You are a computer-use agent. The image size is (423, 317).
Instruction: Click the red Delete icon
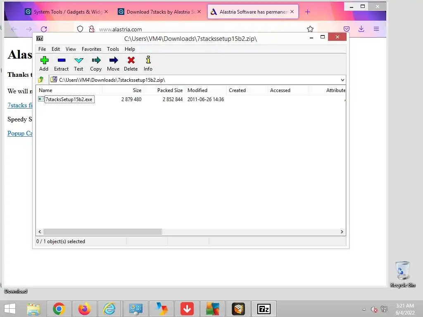131,64
